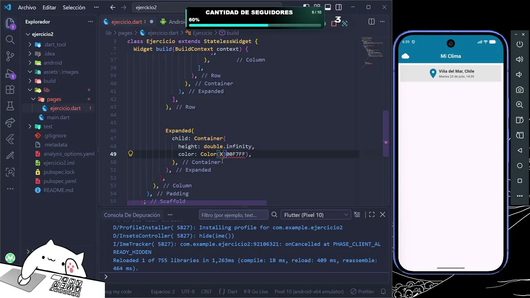Split the editor to the right
The width and height of the screenshot is (530, 298).
[x=371, y=22]
